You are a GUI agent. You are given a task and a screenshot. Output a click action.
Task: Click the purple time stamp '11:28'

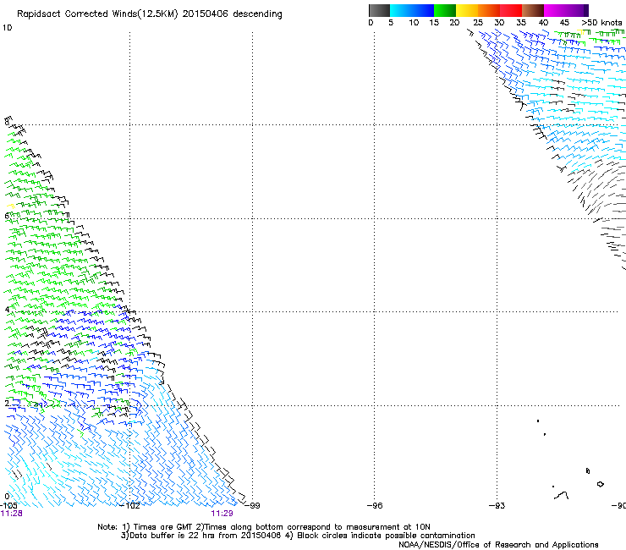(12, 514)
